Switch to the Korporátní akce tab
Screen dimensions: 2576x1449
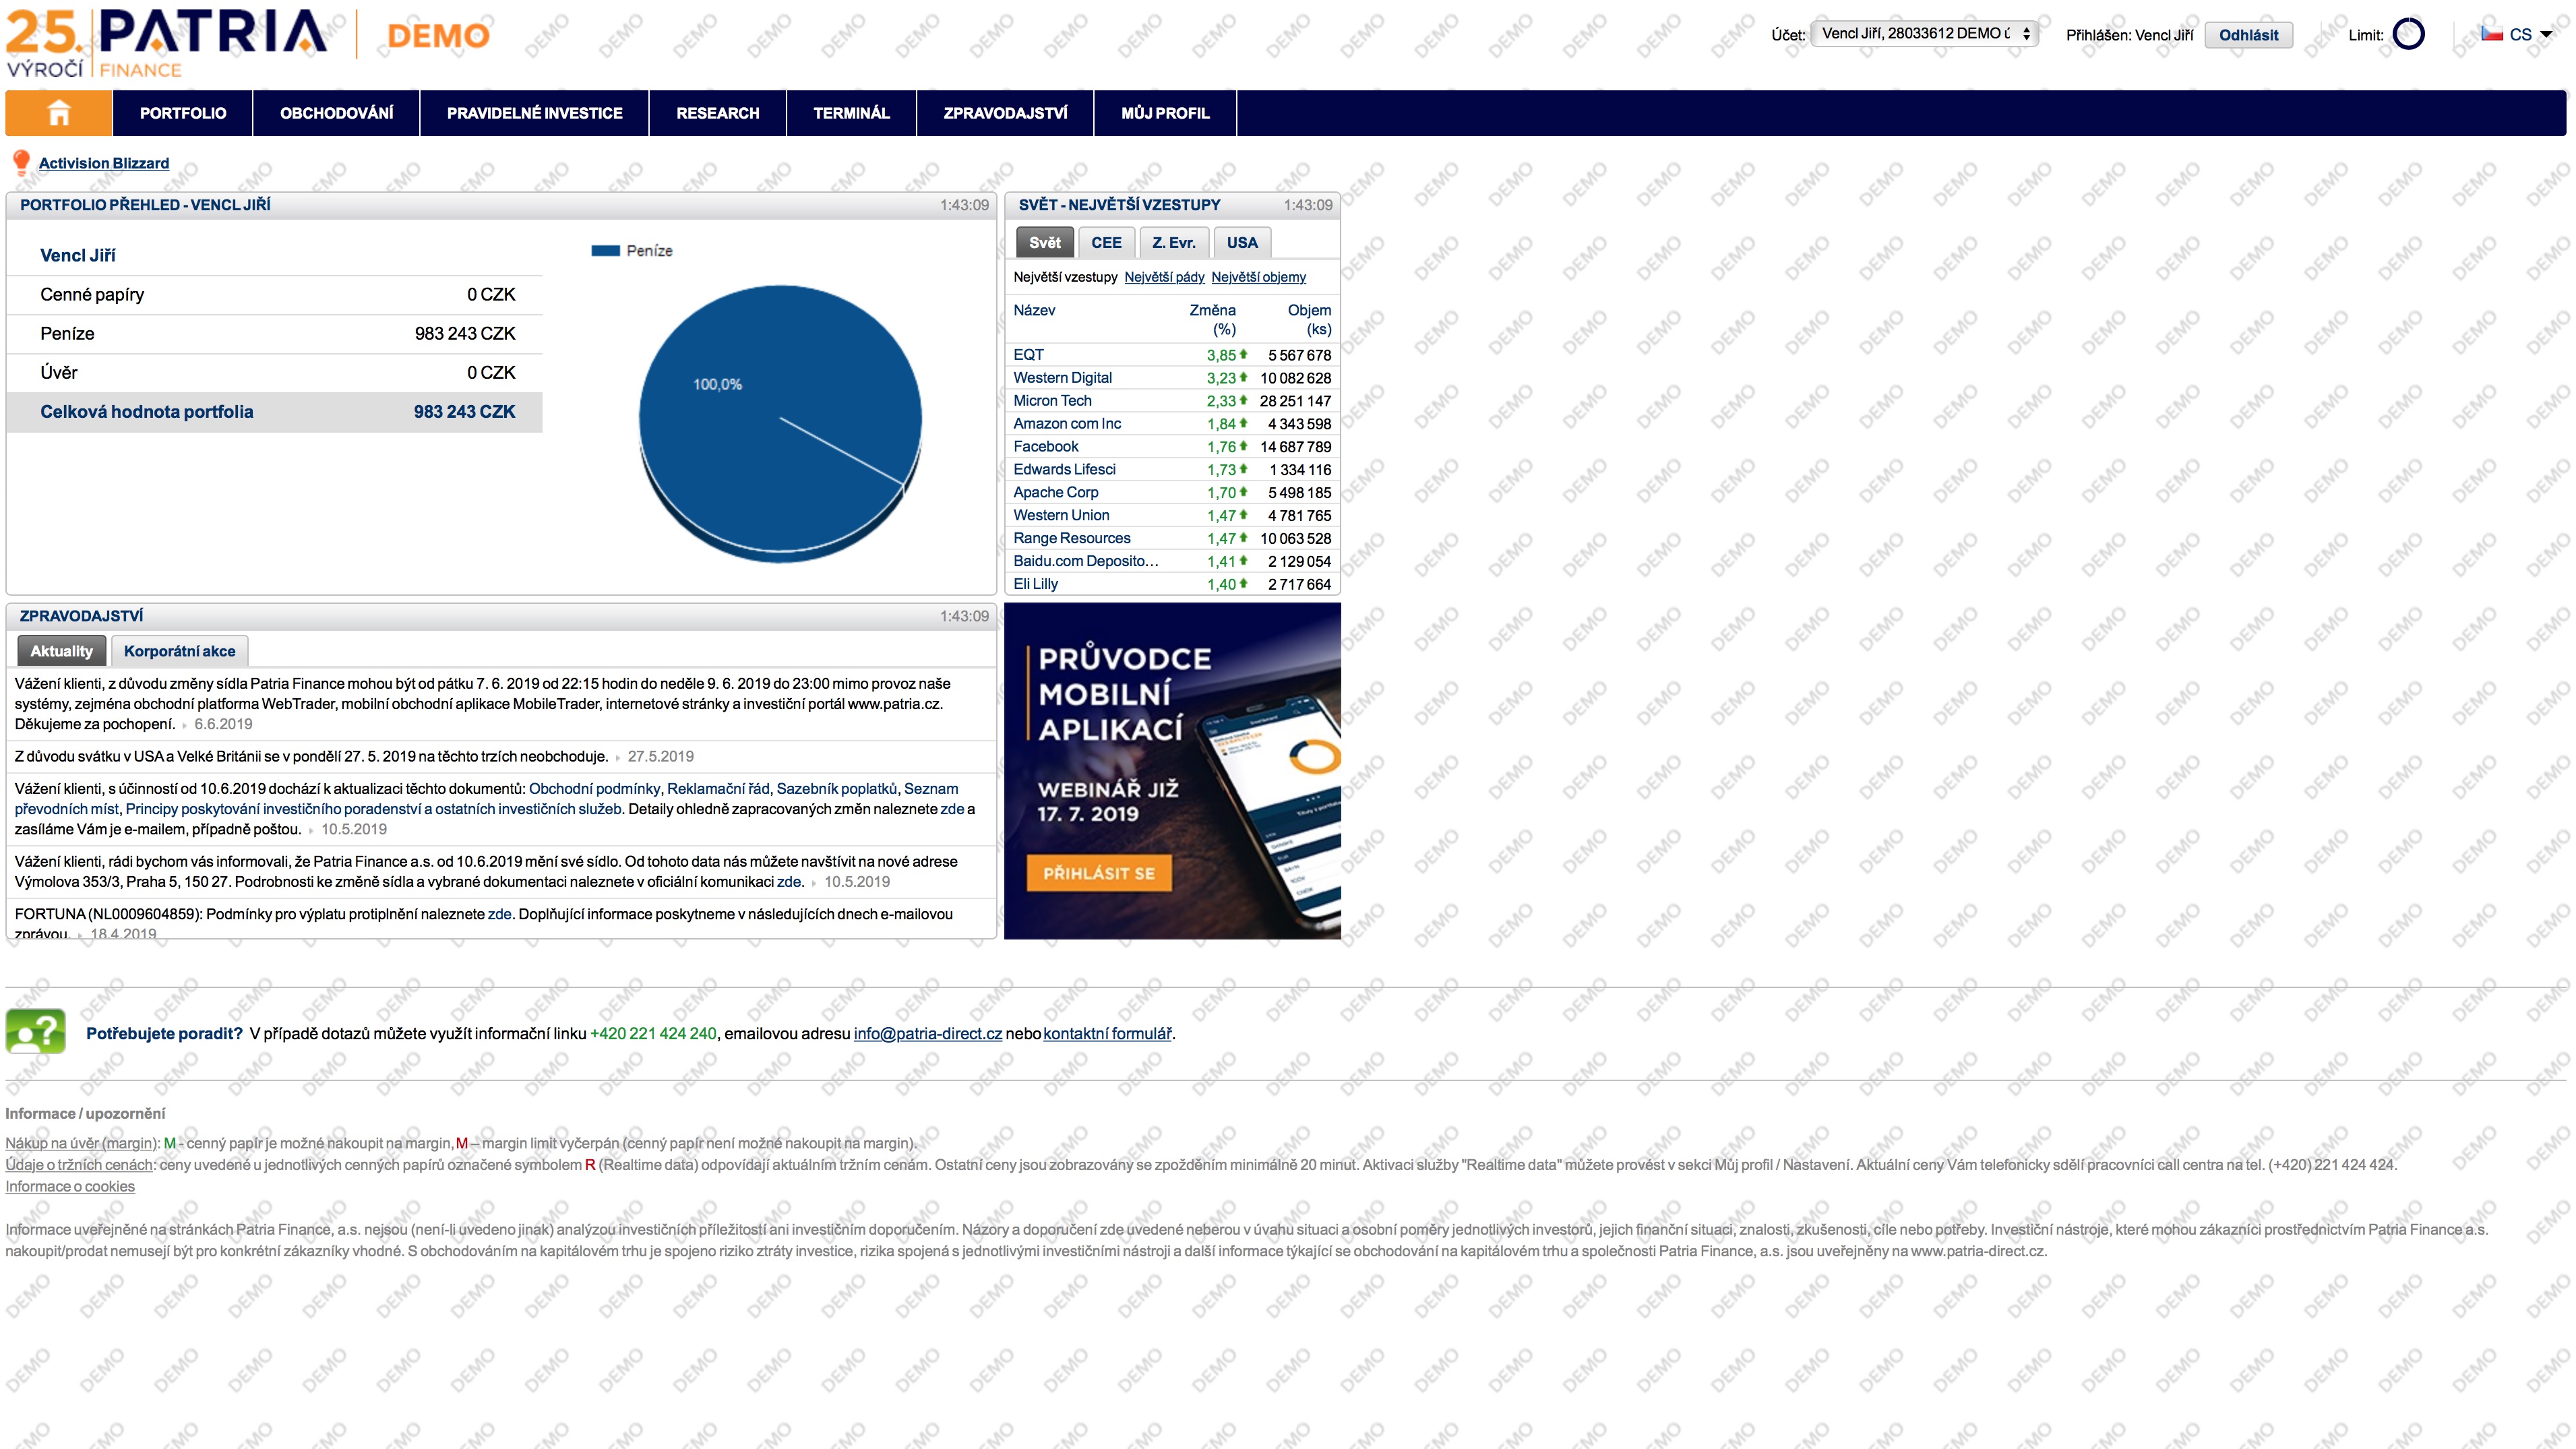click(180, 651)
